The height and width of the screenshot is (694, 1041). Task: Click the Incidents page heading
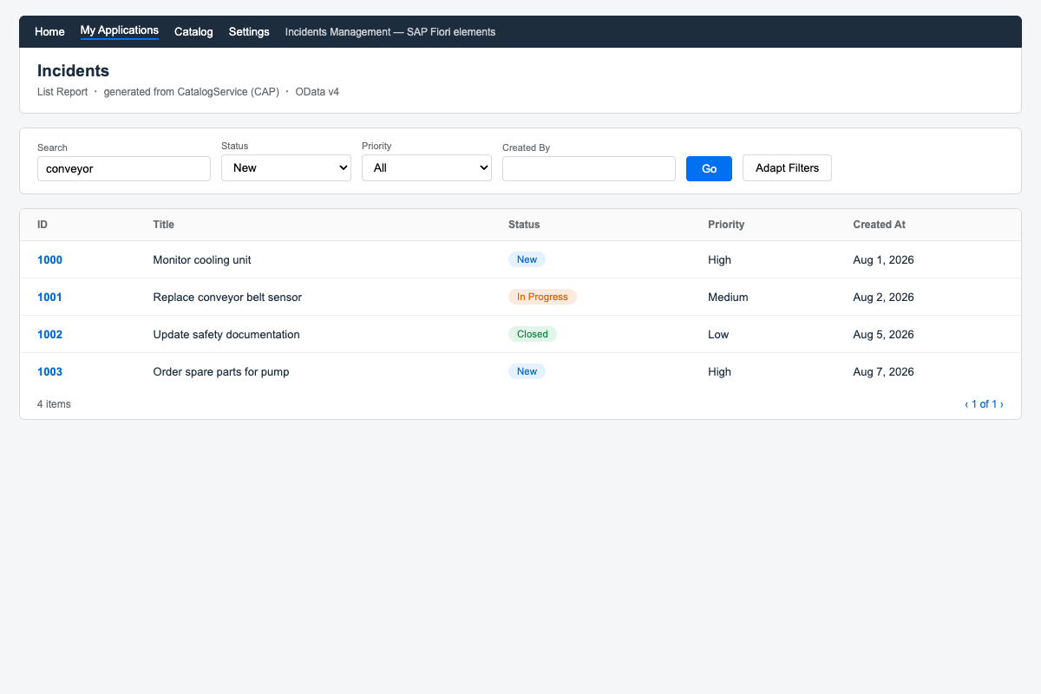[x=73, y=71]
